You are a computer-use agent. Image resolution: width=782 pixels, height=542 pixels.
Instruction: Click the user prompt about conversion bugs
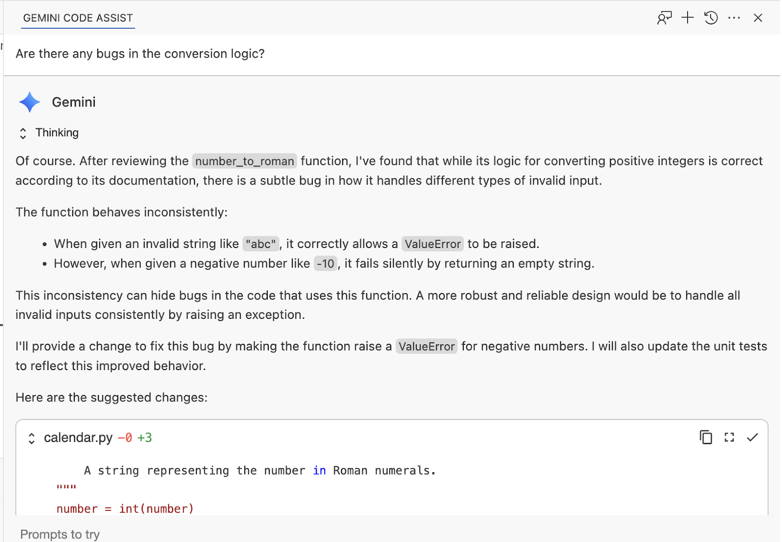pos(140,54)
